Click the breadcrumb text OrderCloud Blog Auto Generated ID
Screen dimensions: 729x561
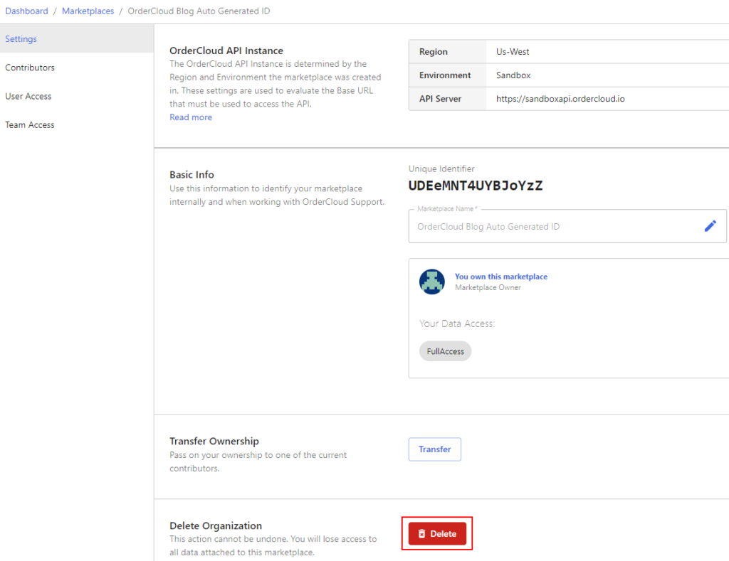click(199, 11)
